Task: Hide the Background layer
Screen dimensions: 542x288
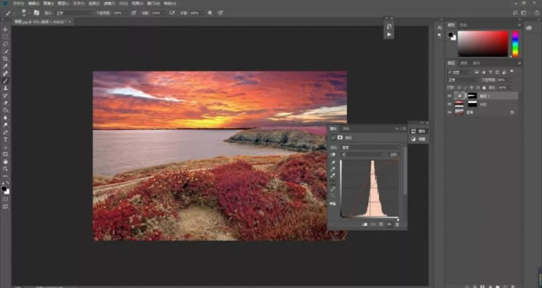Action: 450,112
